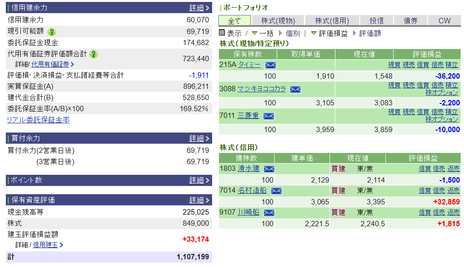Open the 一括 display dropdown
The height and width of the screenshot is (268, 464).
coord(263,33)
